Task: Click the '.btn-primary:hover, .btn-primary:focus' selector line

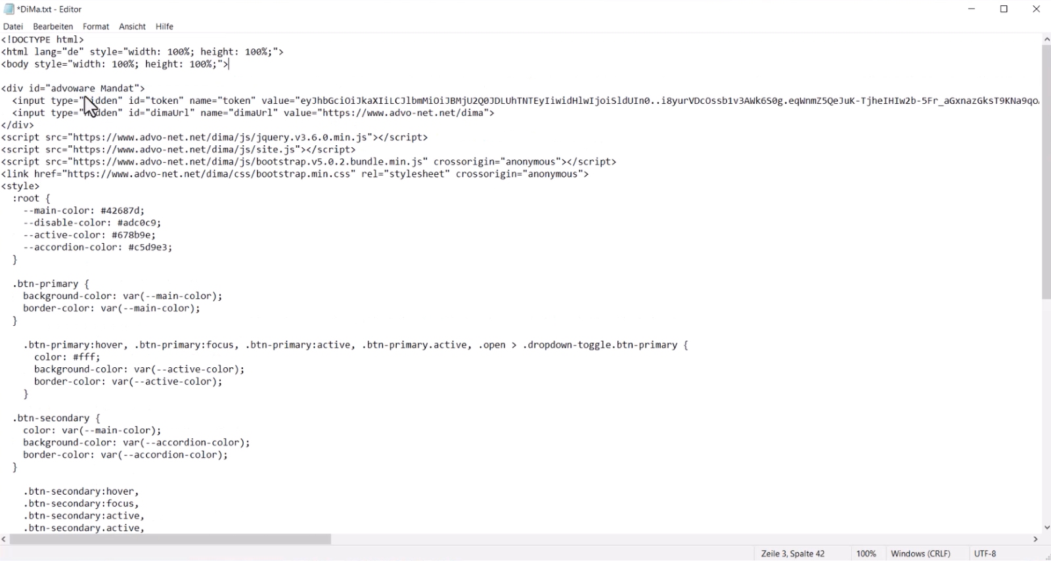Action: [x=356, y=345]
